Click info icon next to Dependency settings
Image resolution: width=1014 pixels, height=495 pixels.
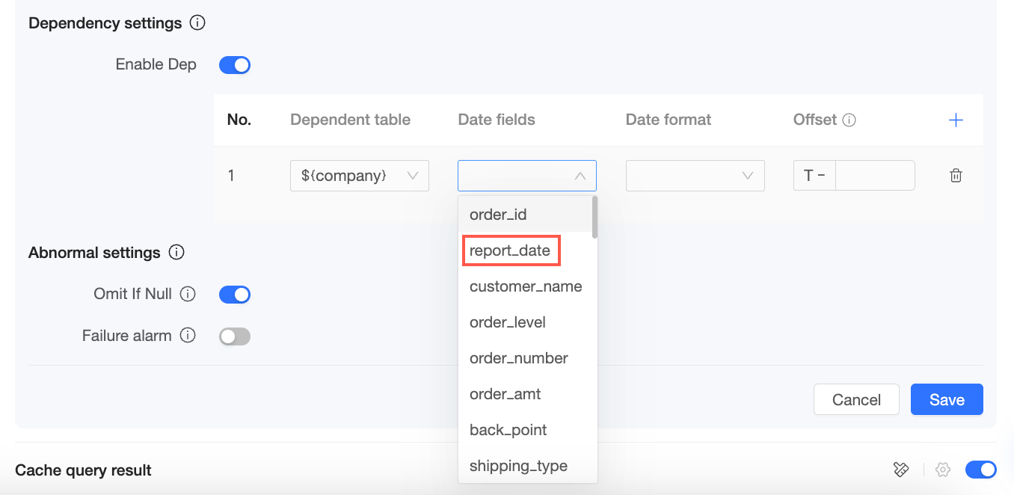pyautogui.click(x=197, y=23)
